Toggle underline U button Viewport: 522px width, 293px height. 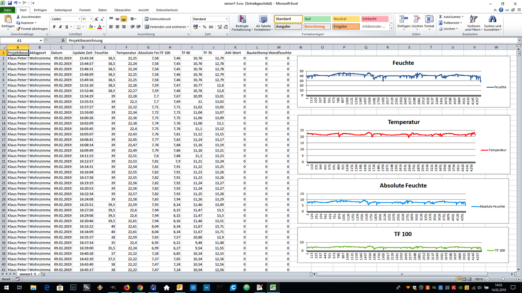(x=67, y=27)
